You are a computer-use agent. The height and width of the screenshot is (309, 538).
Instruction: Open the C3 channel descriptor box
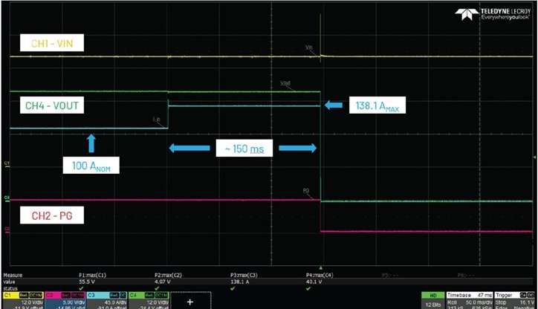107,300
